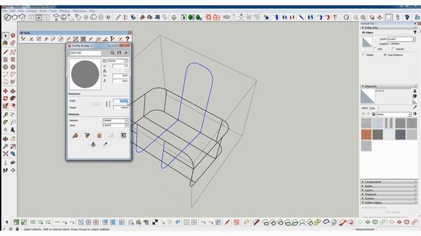Collapse the Materials panel
This screenshot has height=236, width=421.
pyautogui.click(x=362, y=86)
